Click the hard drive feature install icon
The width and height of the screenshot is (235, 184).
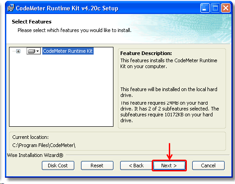coord(31,51)
